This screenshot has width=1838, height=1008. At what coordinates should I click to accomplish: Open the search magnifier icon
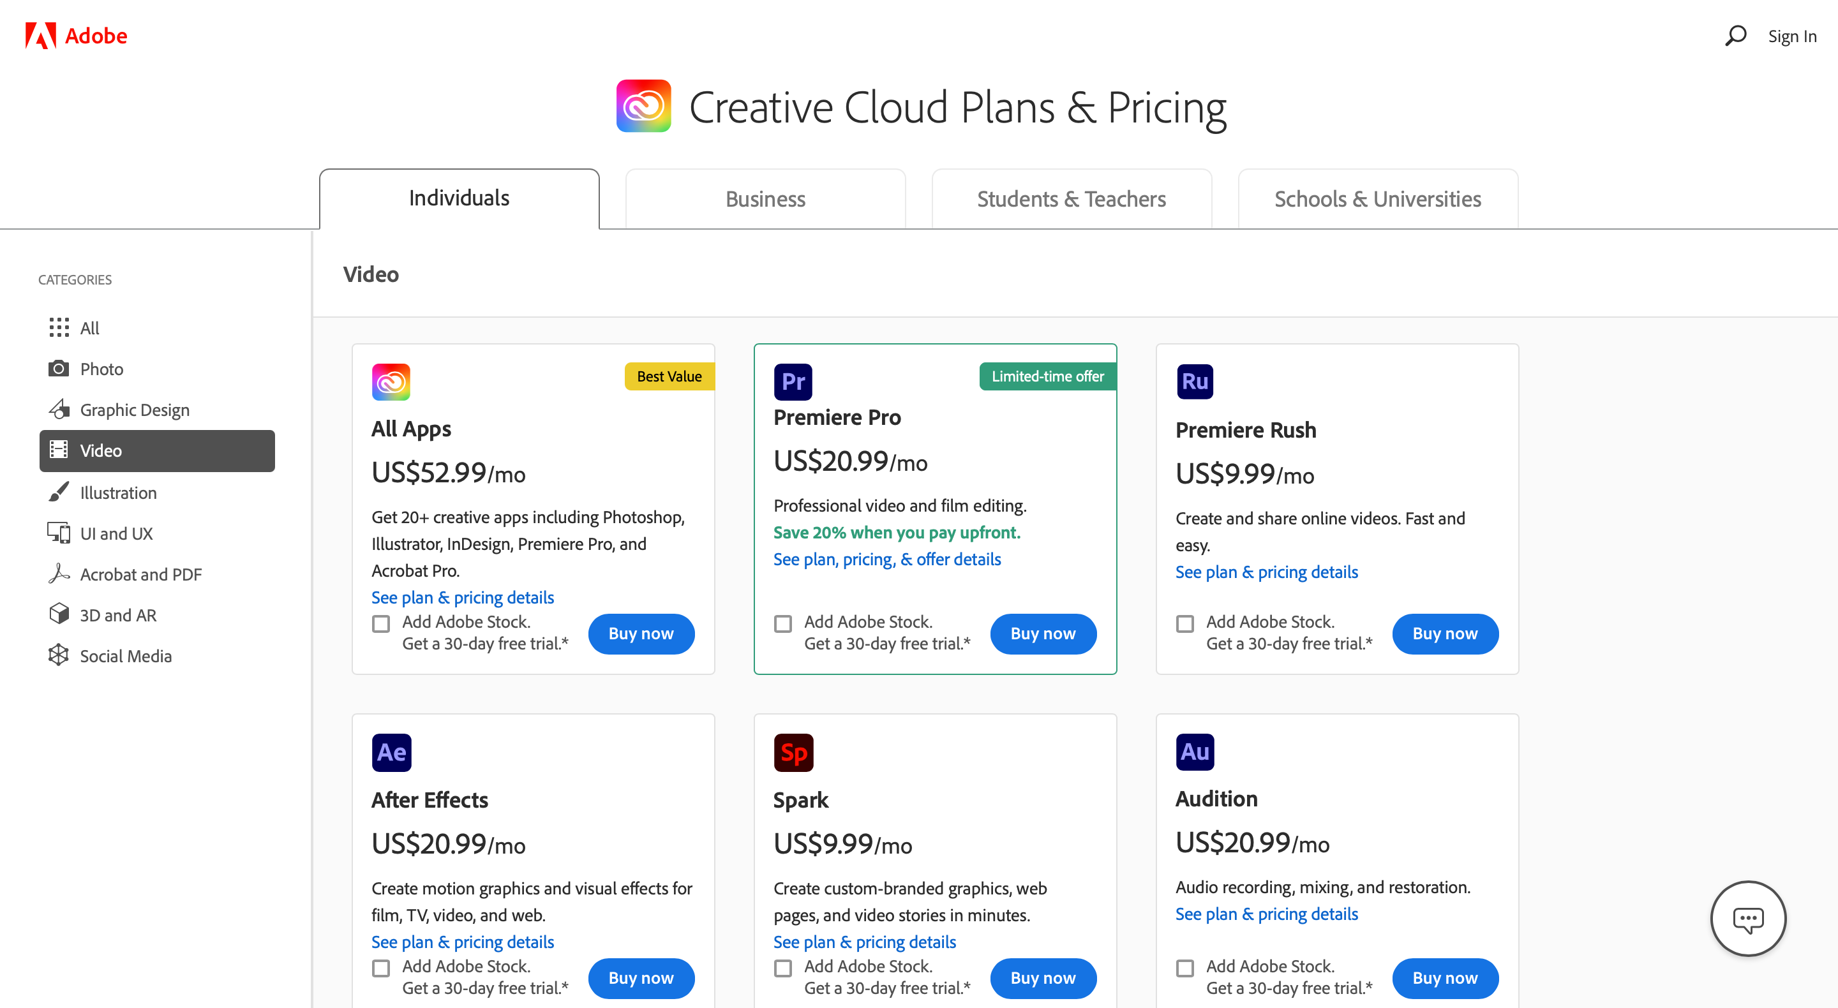[x=1735, y=36]
